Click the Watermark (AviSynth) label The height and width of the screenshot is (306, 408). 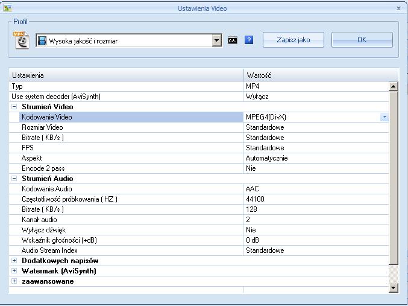pyautogui.click(x=59, y=271)
